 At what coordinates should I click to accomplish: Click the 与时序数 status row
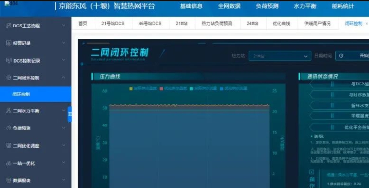point(339,94)
